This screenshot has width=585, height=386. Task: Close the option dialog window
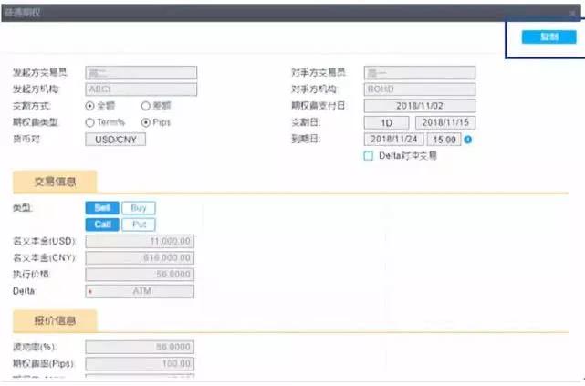(x=572, y=13)
